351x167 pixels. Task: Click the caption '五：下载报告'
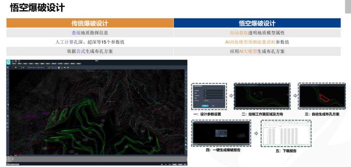coord(286,151)
